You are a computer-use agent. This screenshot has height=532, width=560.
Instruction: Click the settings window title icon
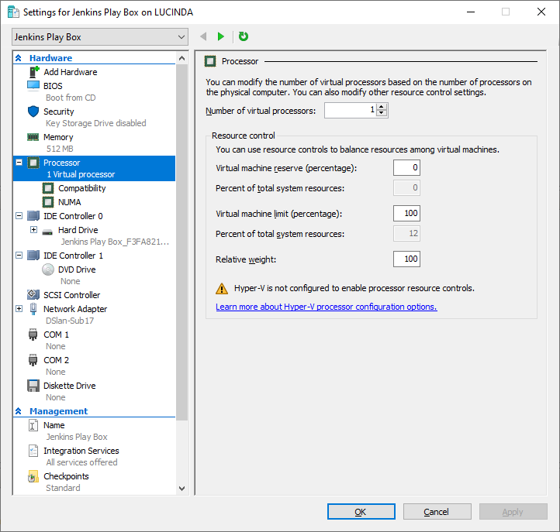click(x=13, y=12)
